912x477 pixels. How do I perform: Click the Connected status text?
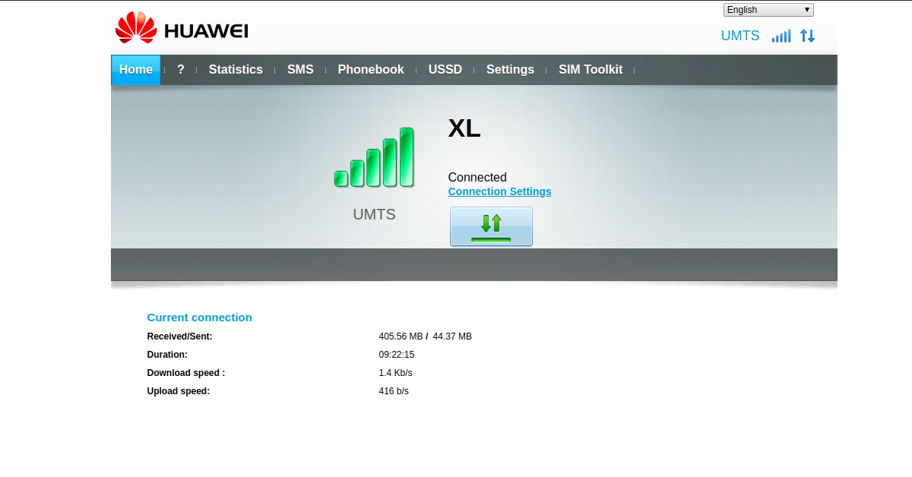coord(477,177)
